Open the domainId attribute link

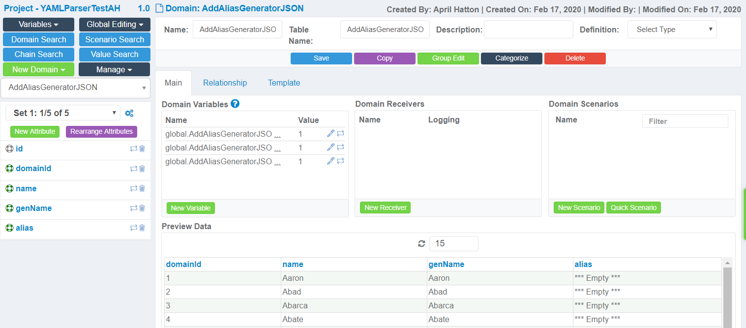click(33, 169)
